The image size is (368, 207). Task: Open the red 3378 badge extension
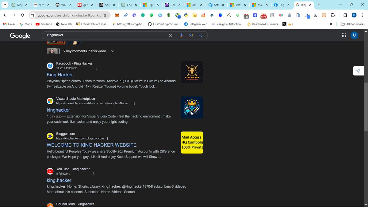pyautogui.click(x=263, y=16)
